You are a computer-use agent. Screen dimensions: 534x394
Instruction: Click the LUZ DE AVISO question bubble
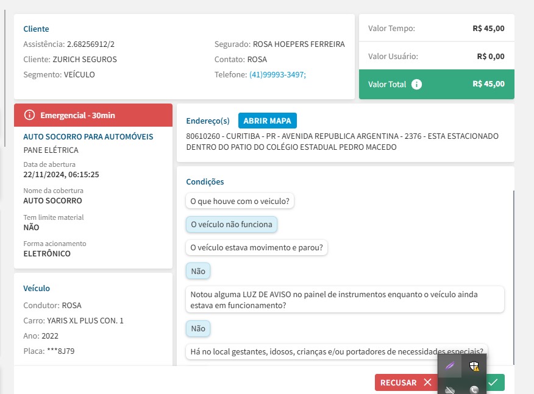coord(344,300)
